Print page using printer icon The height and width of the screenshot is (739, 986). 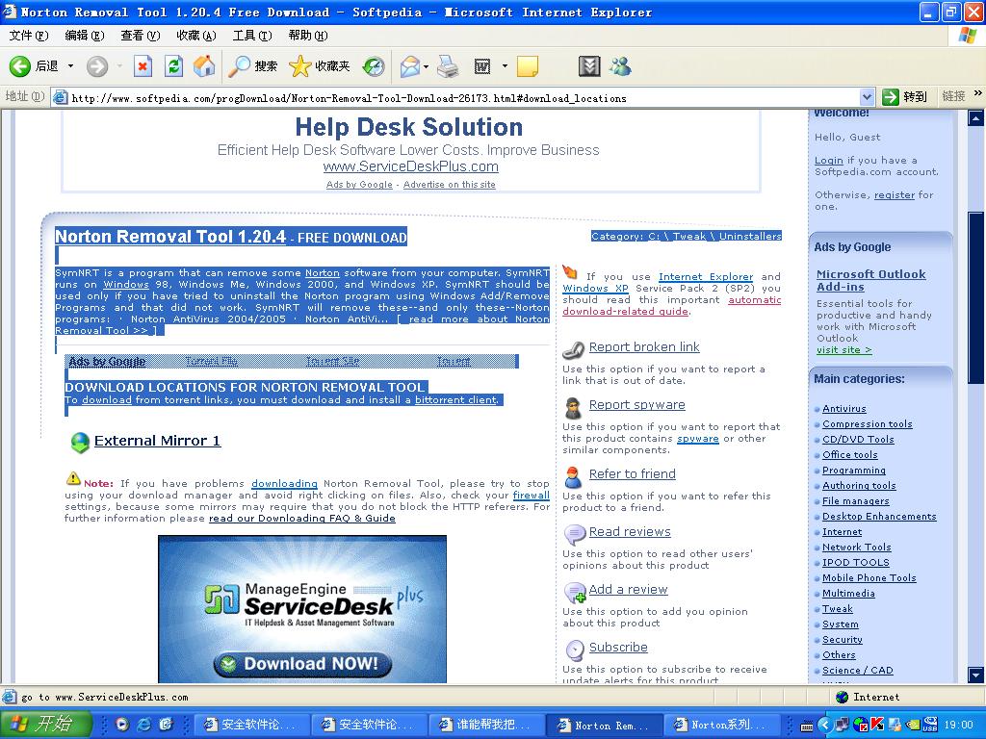[448, 66]
